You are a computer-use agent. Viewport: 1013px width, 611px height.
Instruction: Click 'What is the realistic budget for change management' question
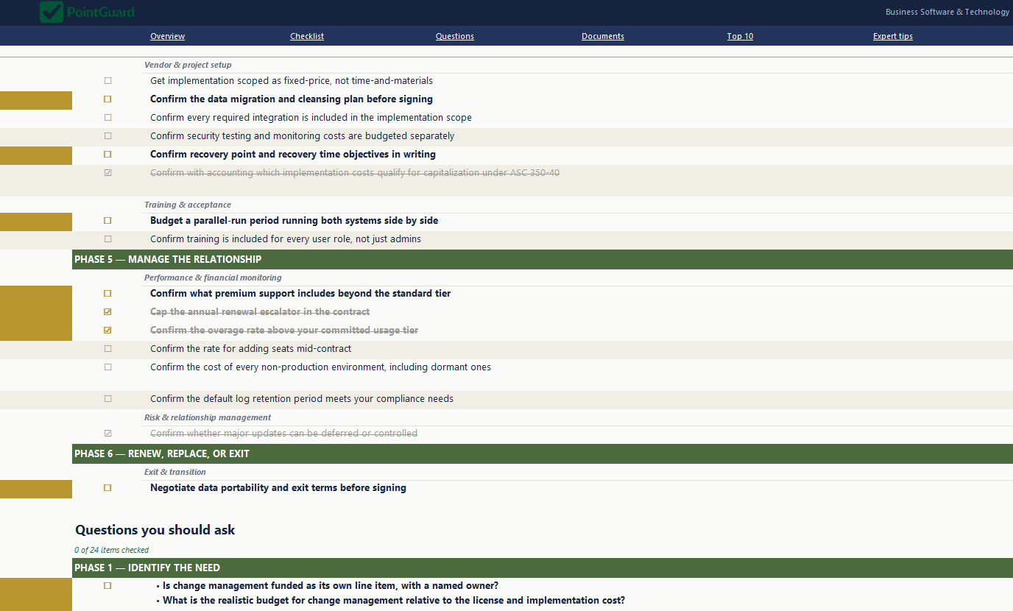[394, 601]
